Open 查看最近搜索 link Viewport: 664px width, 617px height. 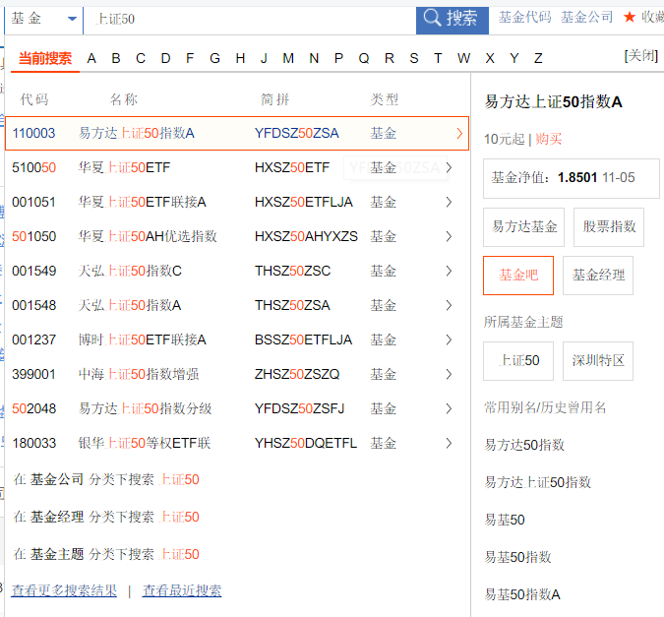182,590
